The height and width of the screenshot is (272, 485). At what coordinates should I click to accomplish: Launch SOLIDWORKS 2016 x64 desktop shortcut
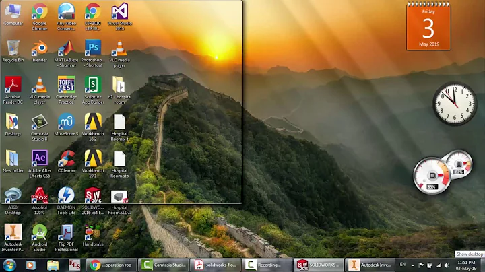[x=93, y=201]
